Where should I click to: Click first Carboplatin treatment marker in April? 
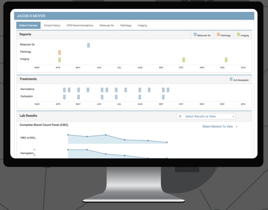[65, 97]
